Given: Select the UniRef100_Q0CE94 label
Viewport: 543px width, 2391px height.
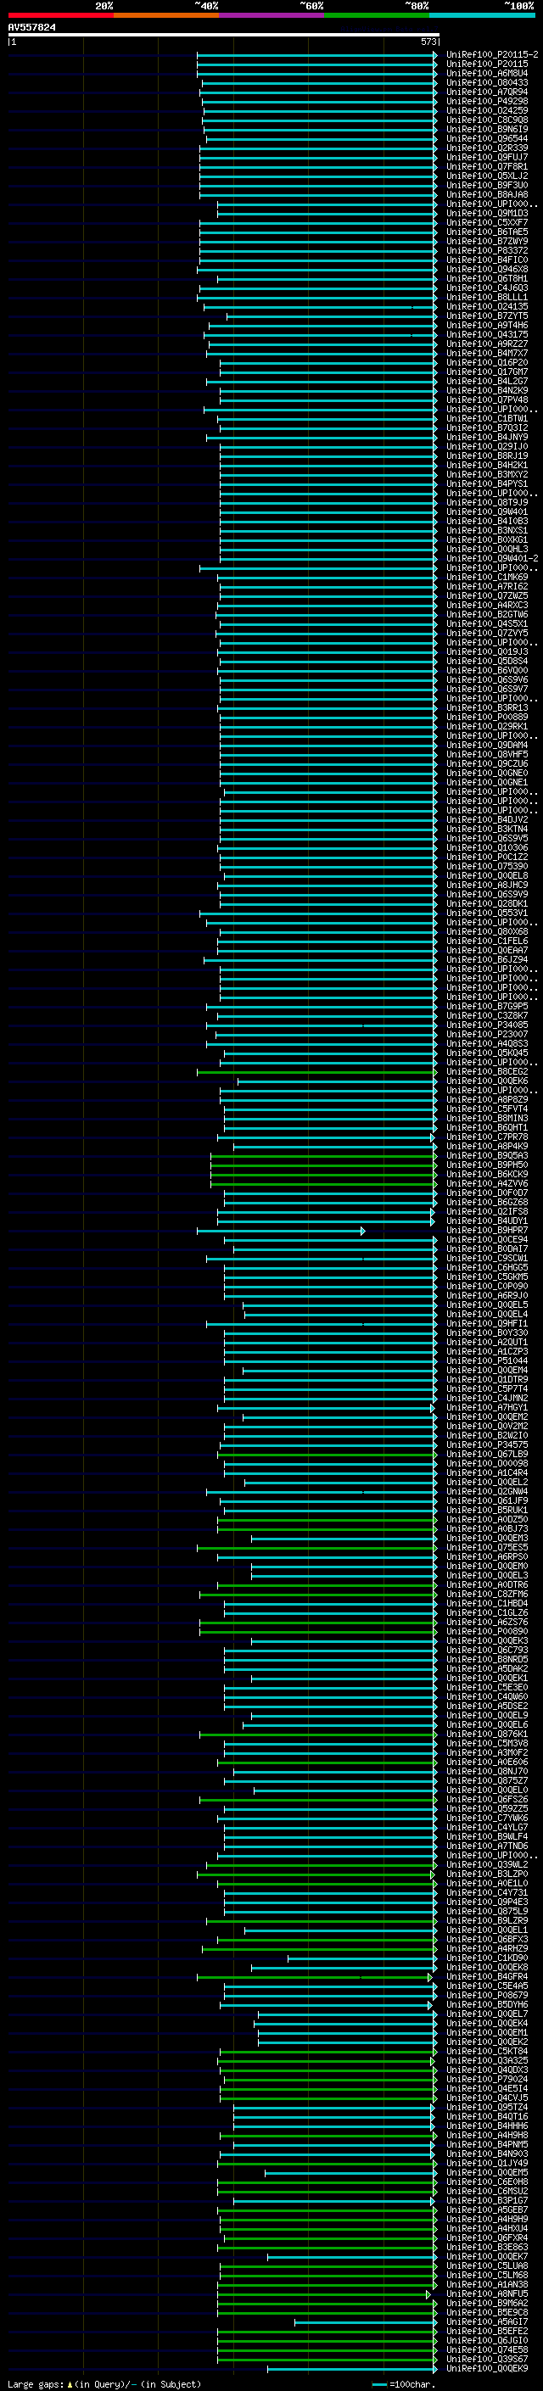Looking at the screenshot, I should point(487,1240).
